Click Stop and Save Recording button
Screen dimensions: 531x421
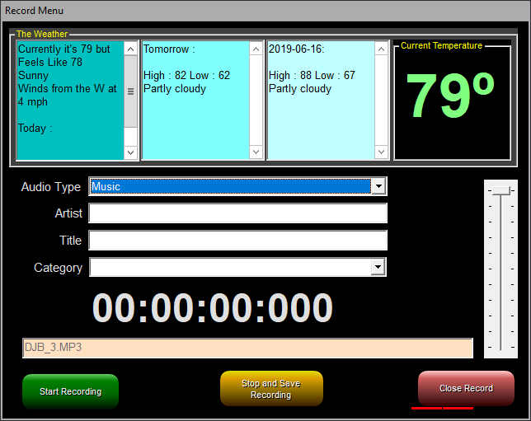pos(271,389)
